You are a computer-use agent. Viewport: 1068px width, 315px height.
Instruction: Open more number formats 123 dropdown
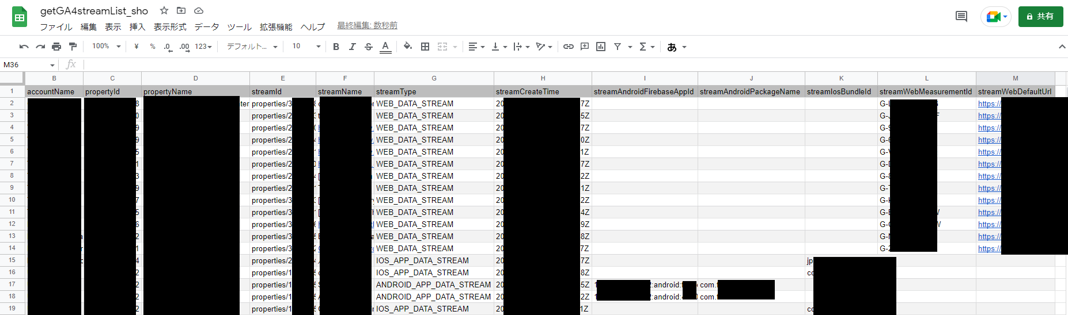click(203, 47)
